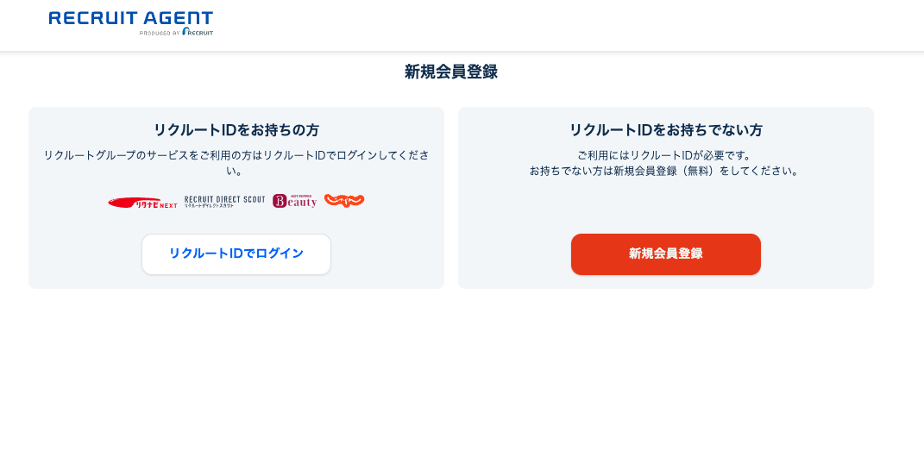This screenshot has height=463, width=924.
Task: Click the 新規会員登録 page title heading
Action: (450, 72)
